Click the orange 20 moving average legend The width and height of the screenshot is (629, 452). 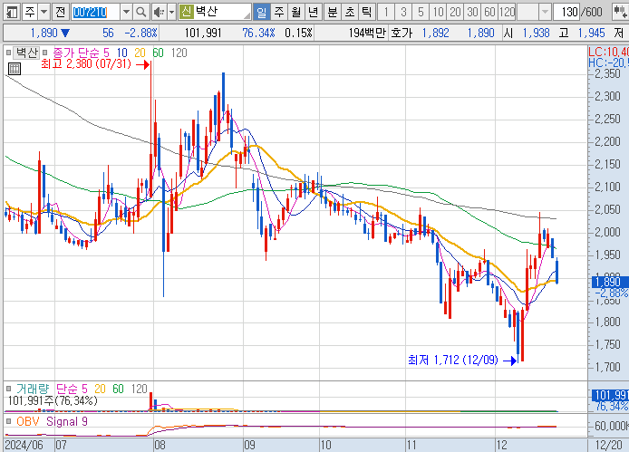click(x=140, y=53)
